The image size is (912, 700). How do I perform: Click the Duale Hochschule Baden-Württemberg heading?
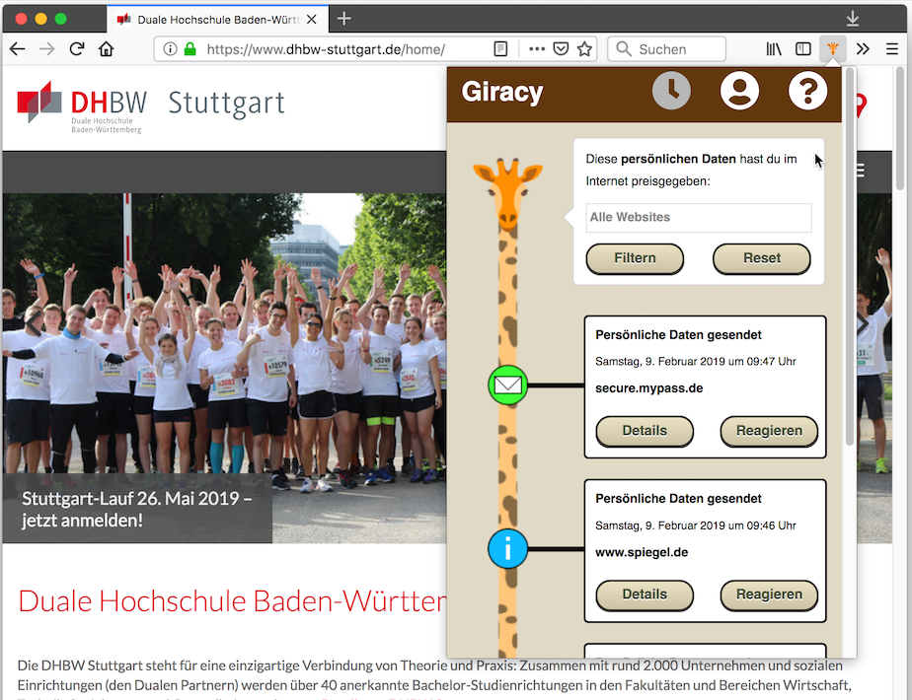tap(233, 601)
